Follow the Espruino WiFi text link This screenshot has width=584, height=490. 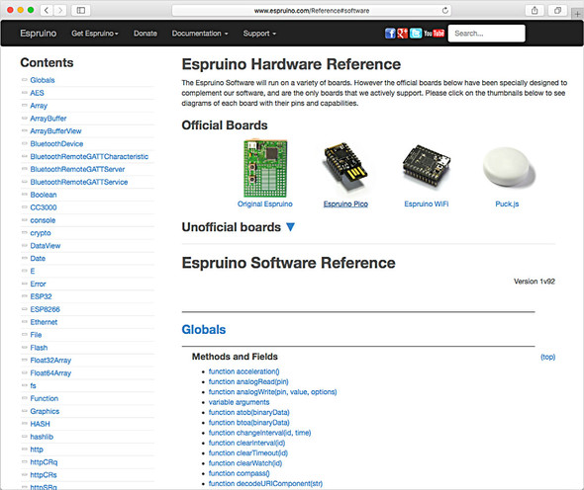click(x=427, y=204)
